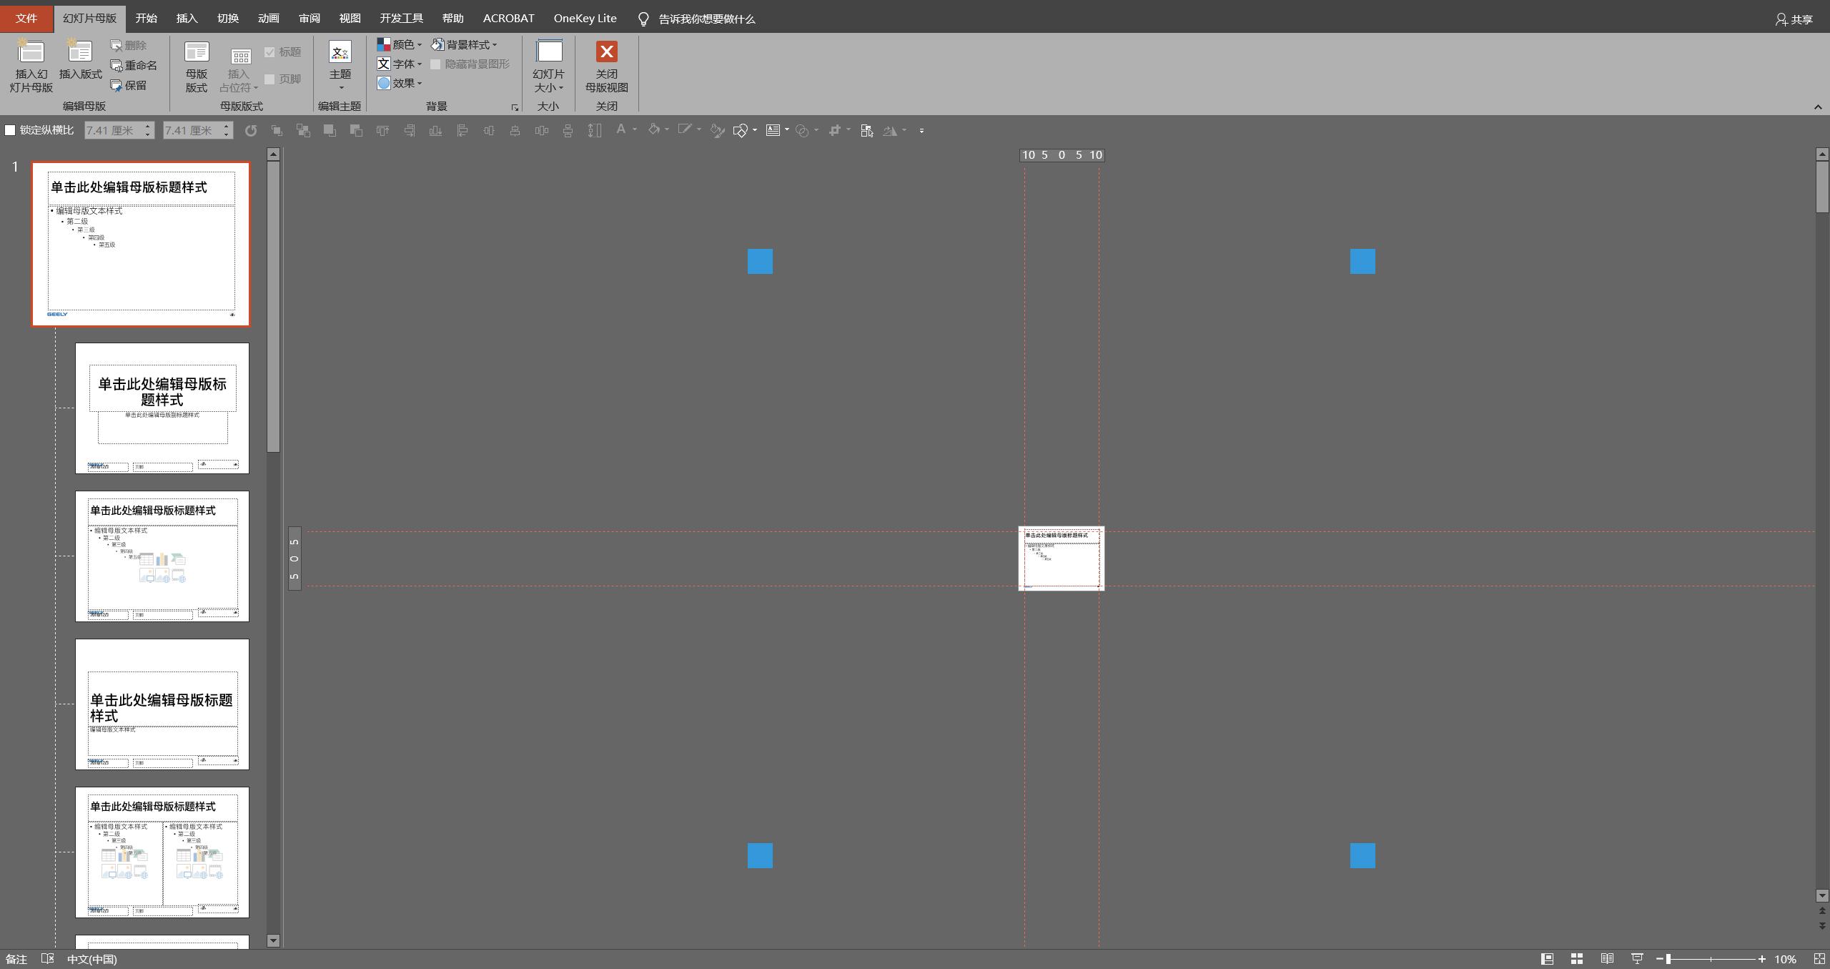
Task: Click Notes button in status bar
Action: tap(16, 959)
